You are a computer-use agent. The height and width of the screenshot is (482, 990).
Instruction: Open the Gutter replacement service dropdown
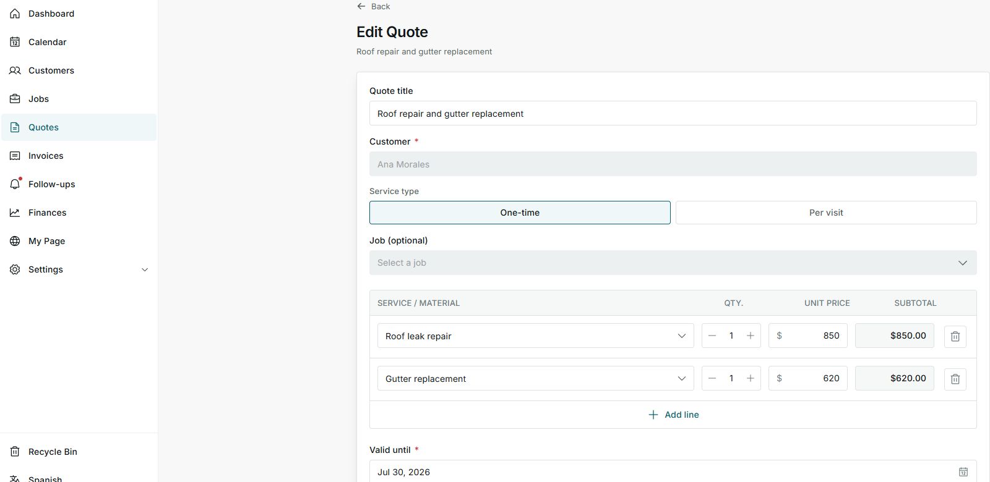[x=536, y=378]
